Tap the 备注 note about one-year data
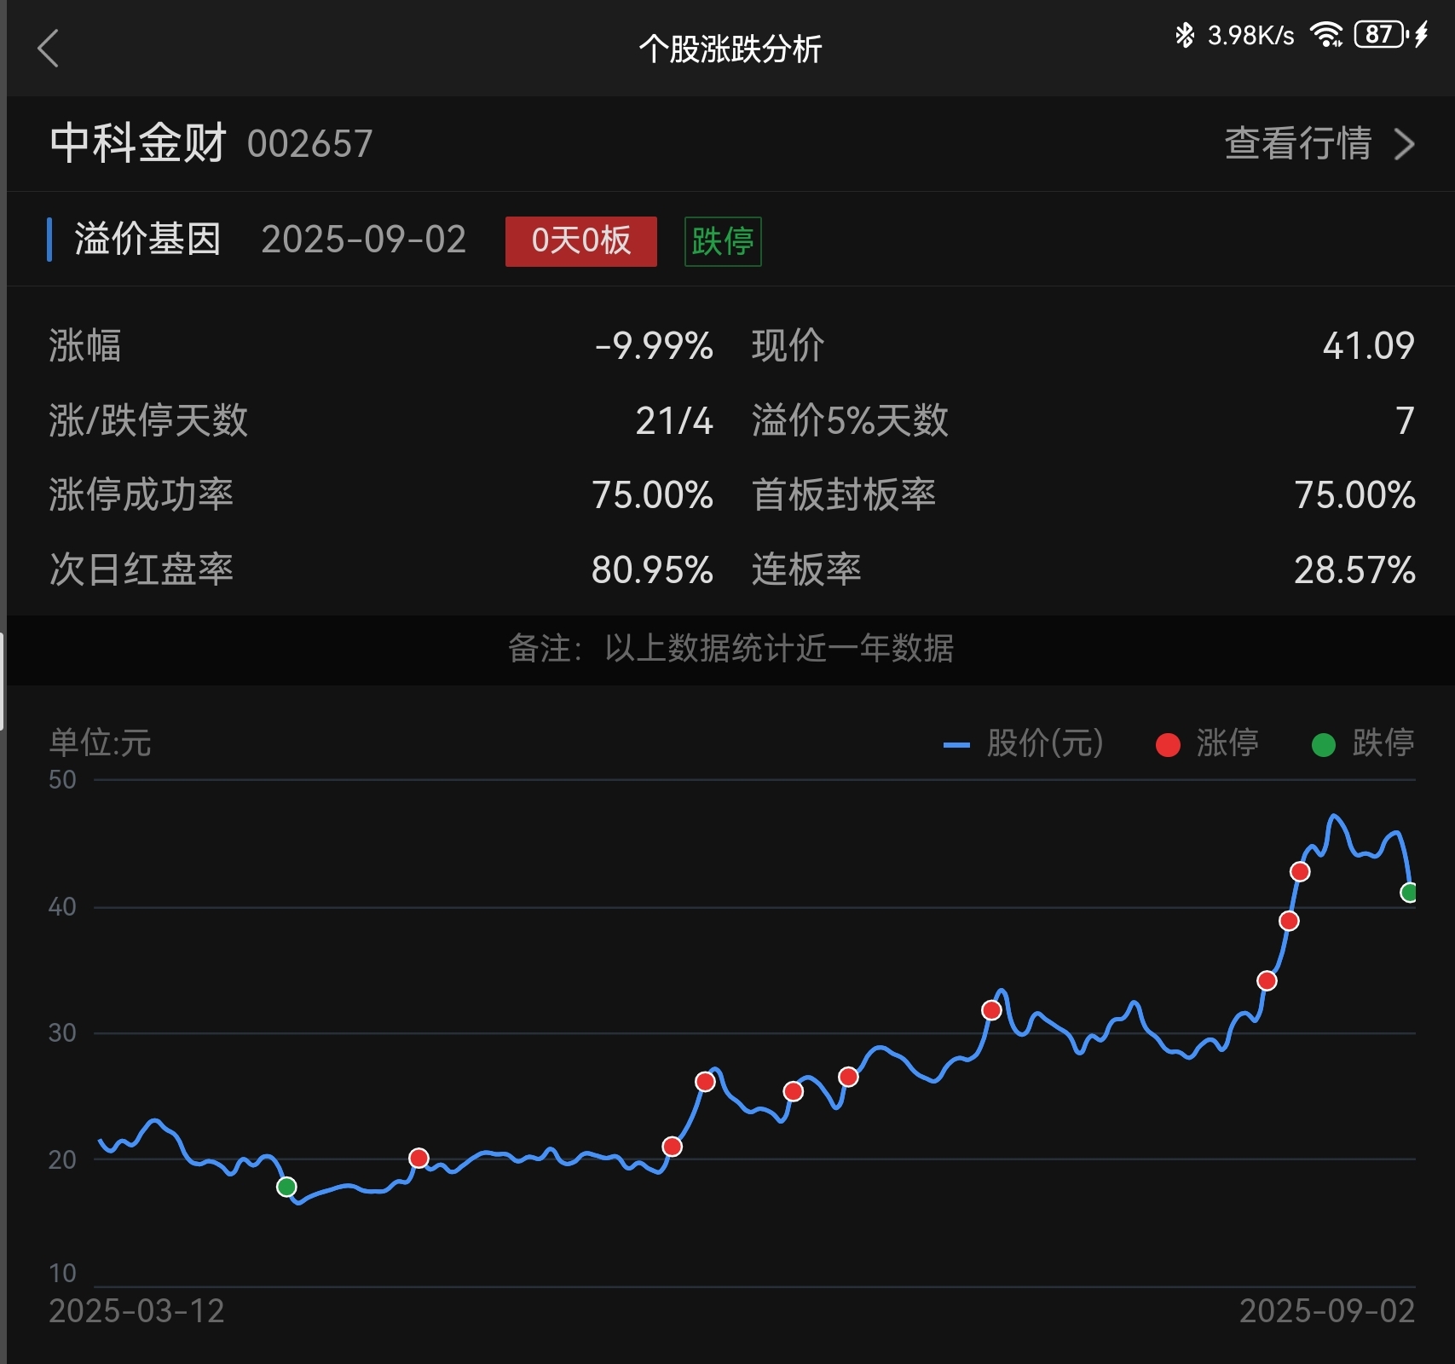Screen dimensions: 1455x1364 pyautogui.click(x=730, y=649)
